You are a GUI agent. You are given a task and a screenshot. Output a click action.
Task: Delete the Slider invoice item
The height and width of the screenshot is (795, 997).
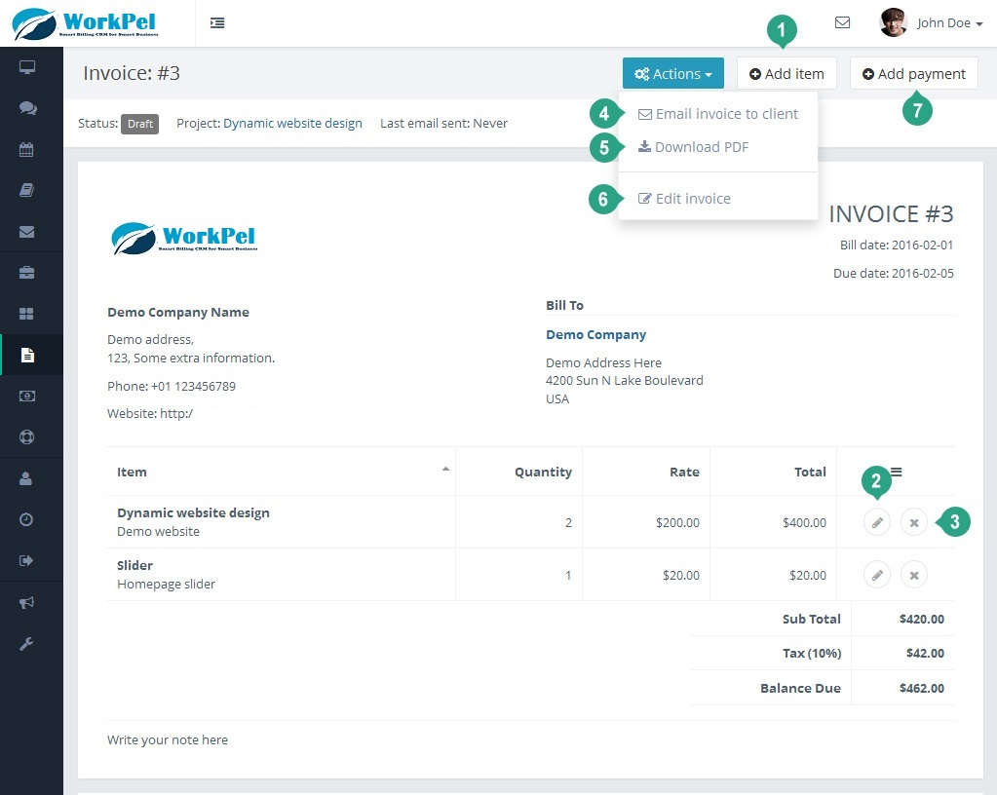click(x=913, y=575)
